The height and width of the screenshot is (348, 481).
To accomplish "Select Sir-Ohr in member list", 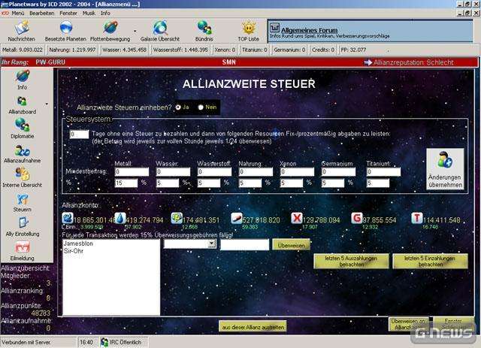I will (x=74, y=251).
